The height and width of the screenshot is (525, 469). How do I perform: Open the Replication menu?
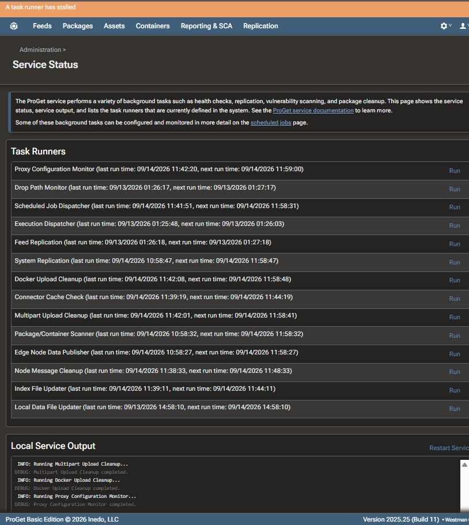(260, 26)
